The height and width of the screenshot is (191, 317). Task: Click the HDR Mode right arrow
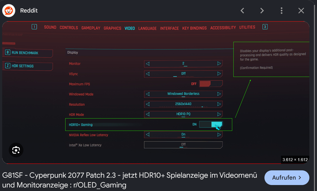pos(219,114)
